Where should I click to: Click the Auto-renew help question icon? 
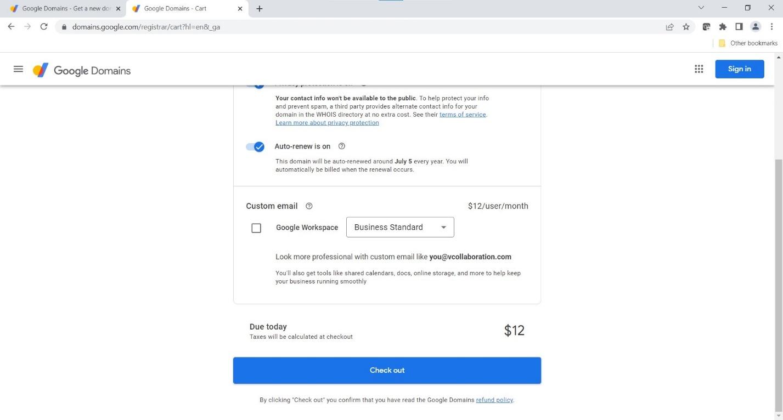pyautogui.click(x=342, y=146)
